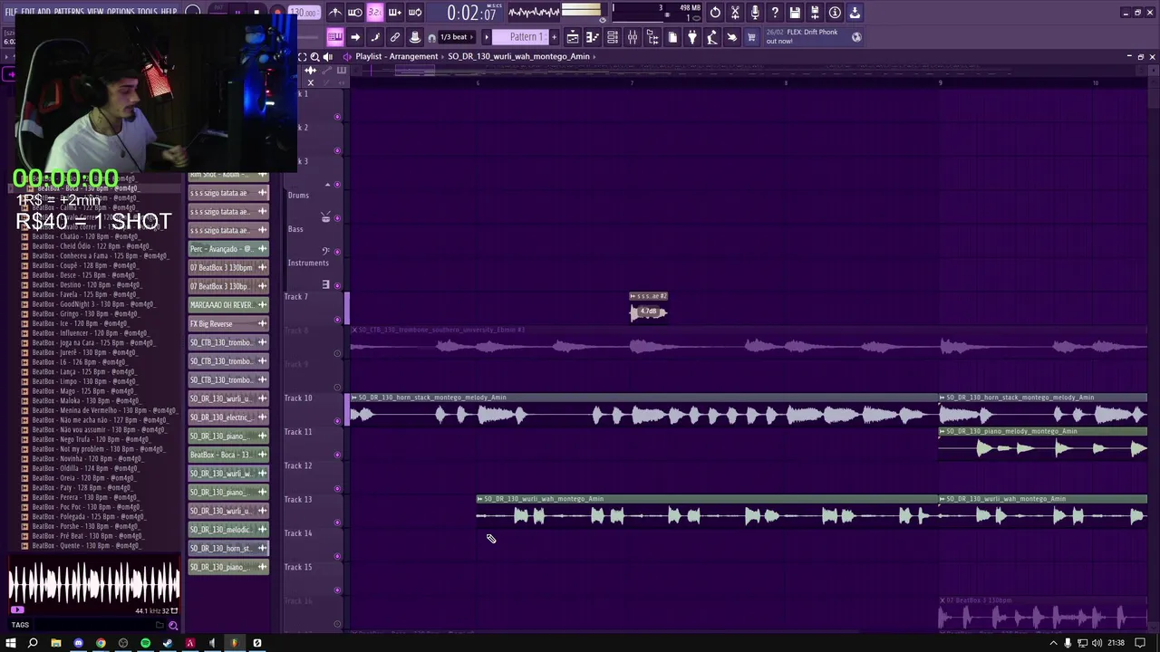Open the plugin picker plug icon
Viewport: 1160px width, 652px height.
pos(692,37)
